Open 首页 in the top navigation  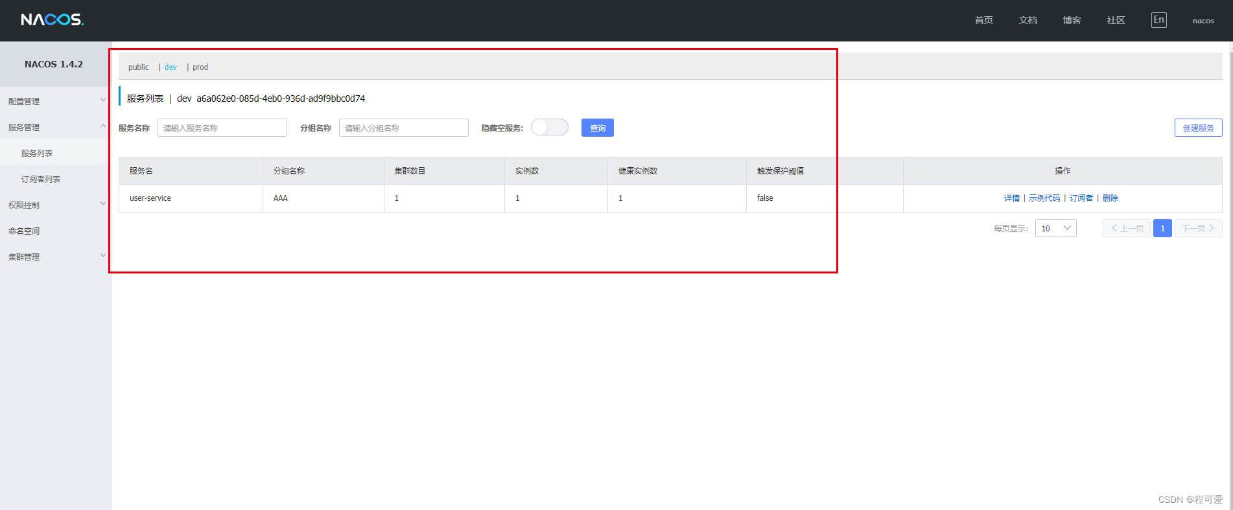pos(983,20)
